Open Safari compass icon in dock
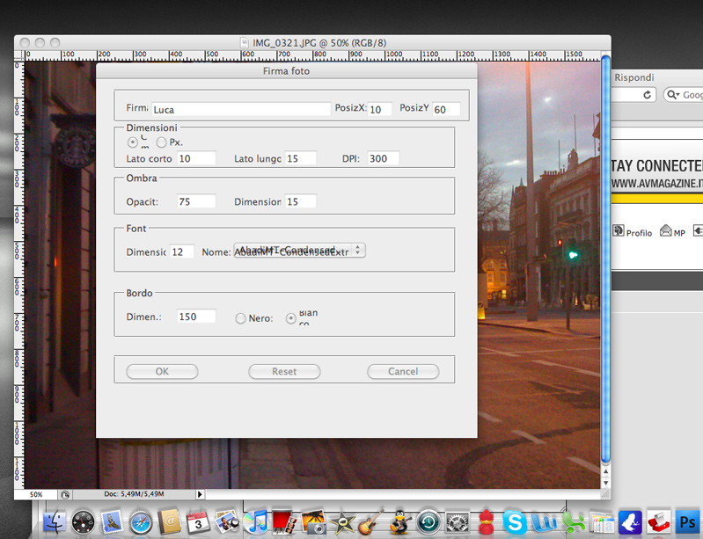 click(x=141, y=522)
